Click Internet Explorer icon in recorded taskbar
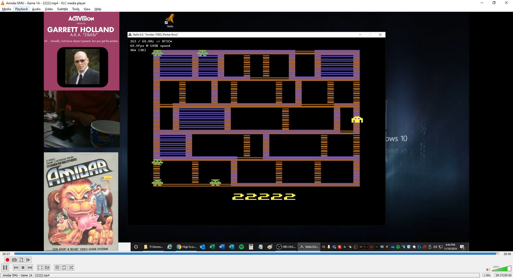This screenshot has height=278, width=513. pos(170,247)
